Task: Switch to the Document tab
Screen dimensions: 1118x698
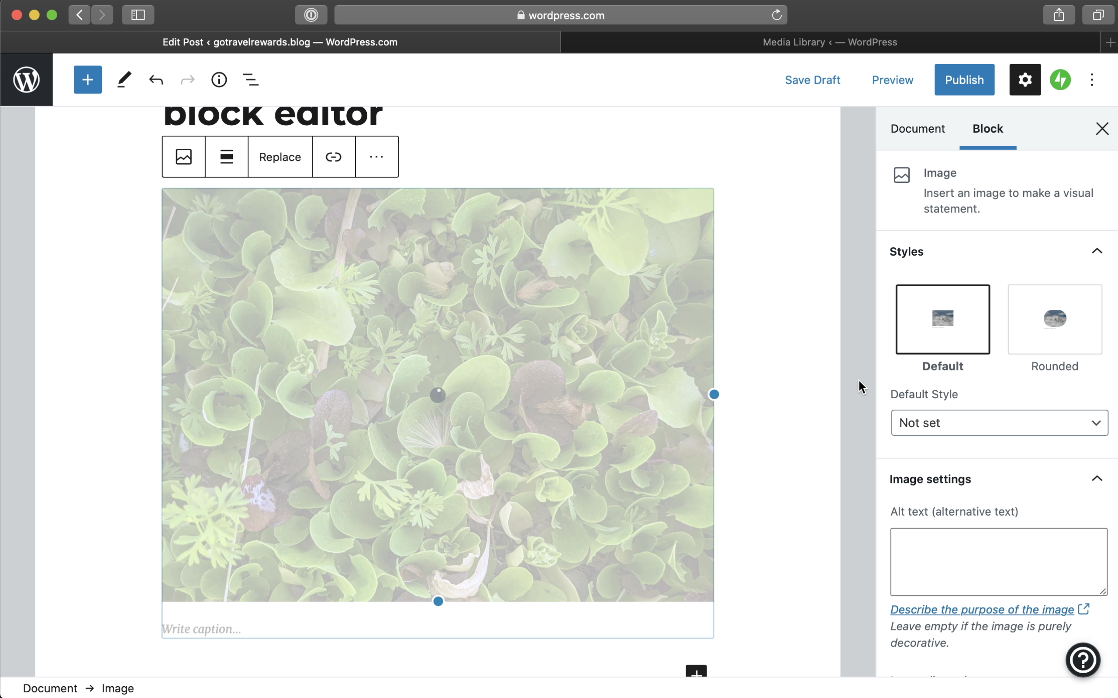Action: (918, 129)
